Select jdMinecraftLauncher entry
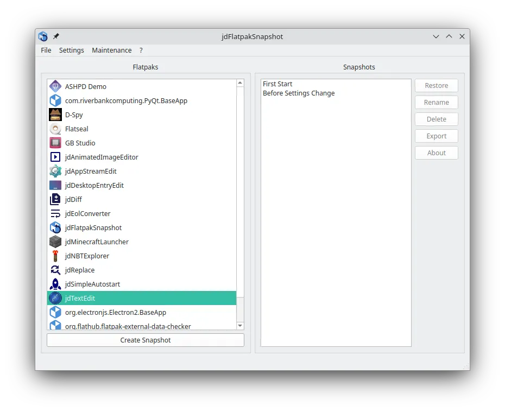Screen dimensions: 505x412 142,242
